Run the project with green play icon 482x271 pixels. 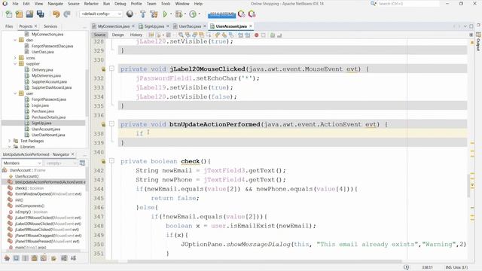pos(165,14)
